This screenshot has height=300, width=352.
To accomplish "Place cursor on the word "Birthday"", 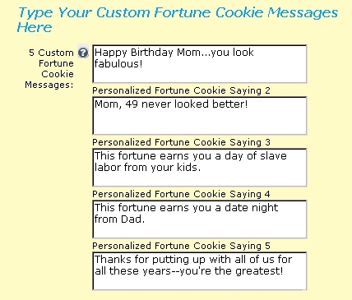I will (151, 53).
